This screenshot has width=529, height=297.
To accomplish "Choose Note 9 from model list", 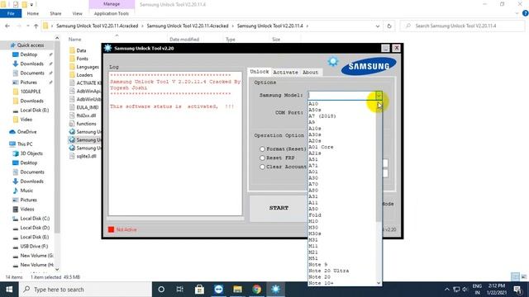I will 317,265.
